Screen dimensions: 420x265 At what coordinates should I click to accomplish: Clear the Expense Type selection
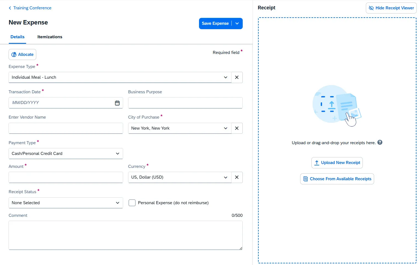(x=237, y=77)
